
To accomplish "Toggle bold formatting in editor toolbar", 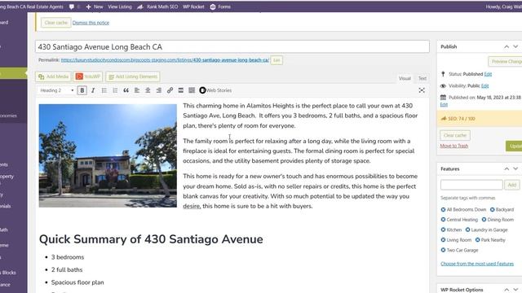I will click(x=82, y=90).
